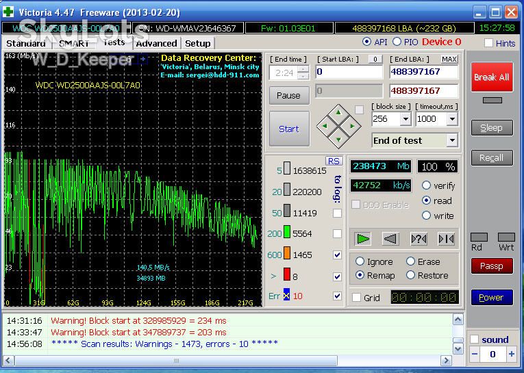Click the log scroll down arrow
This screenshot has height=373, width=524.
[x=458, y=349]
